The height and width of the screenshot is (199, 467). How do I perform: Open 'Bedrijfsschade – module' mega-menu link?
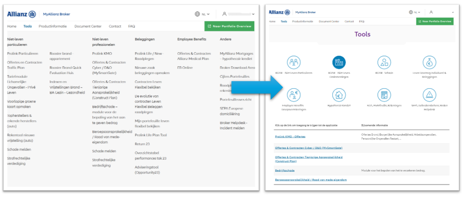click(x=109, y=115)
